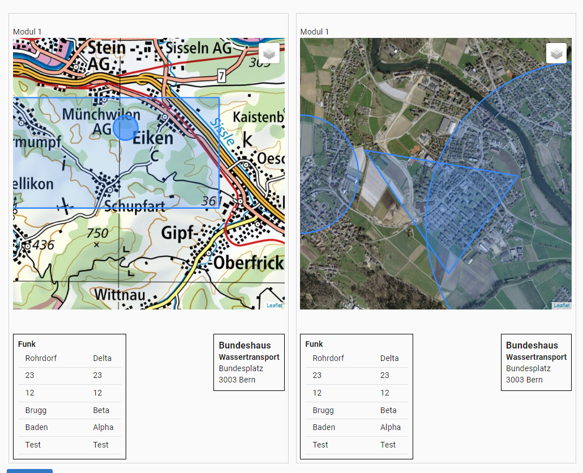This screenshot has width=583, height=473.
Task: Click the 'Münchwilen' place label on map
Action: (101, 114)
